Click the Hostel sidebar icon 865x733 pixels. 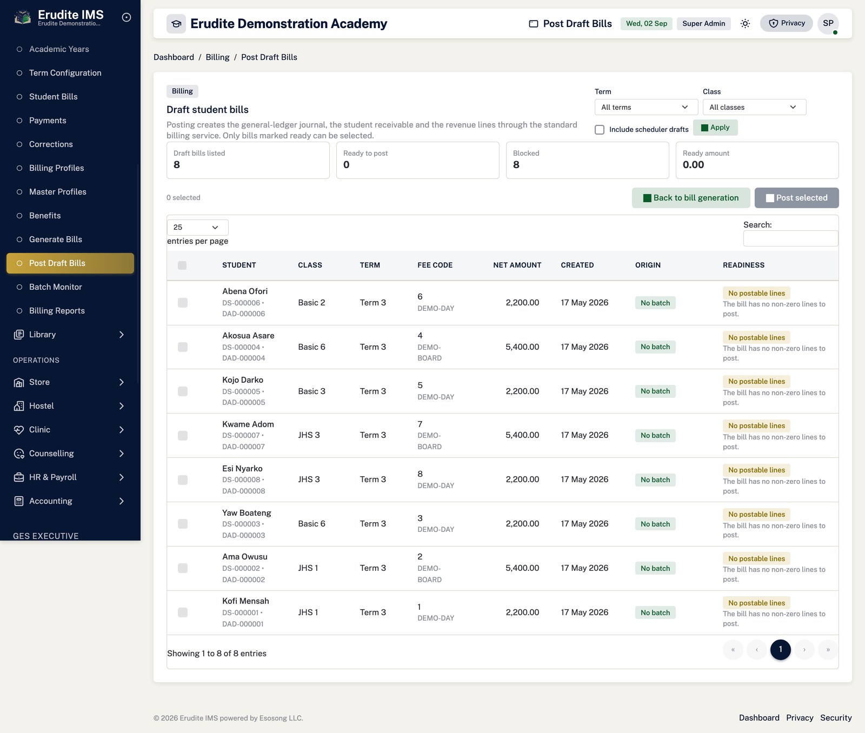(x=19, y=406)
